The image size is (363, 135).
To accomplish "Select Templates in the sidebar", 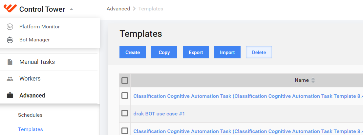I will click(x=30, y=129).
